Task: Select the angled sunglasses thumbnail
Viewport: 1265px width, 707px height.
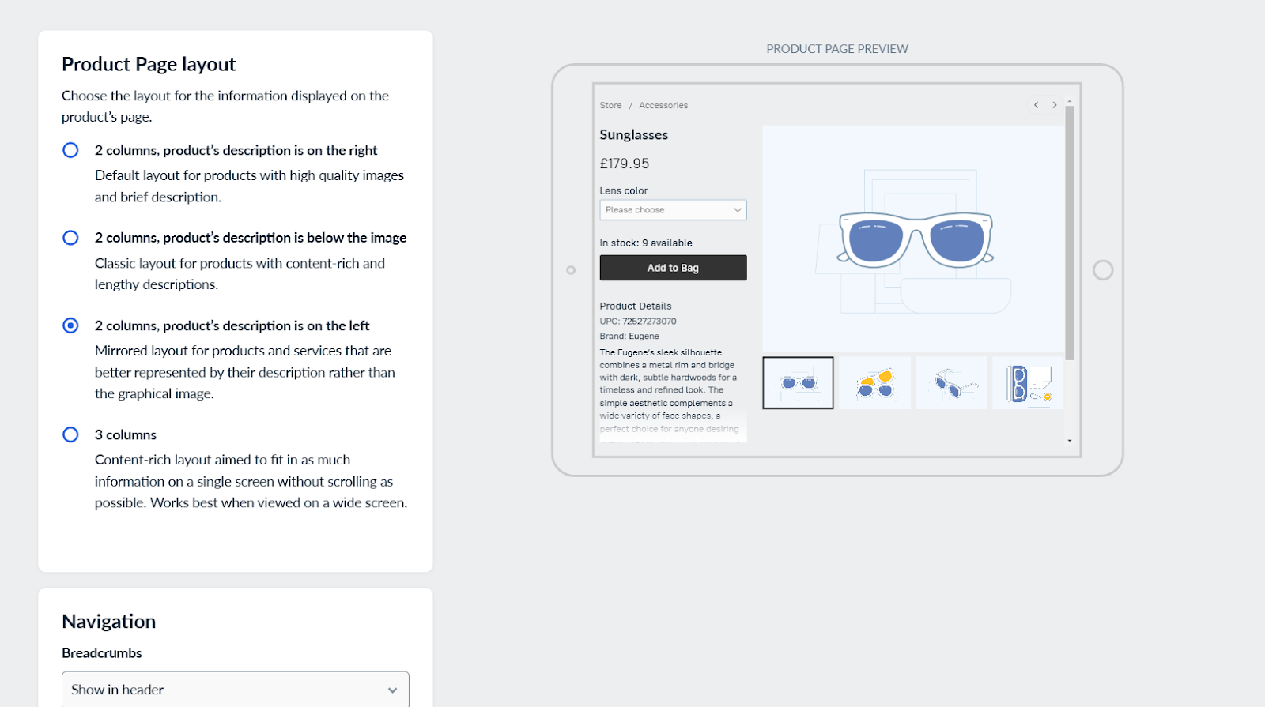Action: [x=952, y=383]
